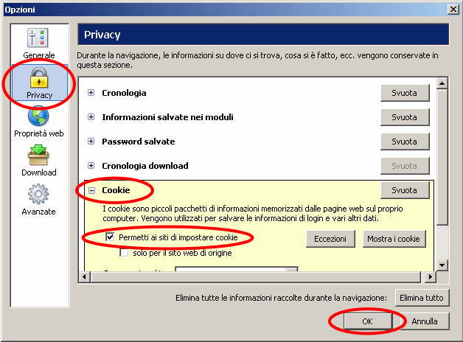
Task: Click Svuota button for Password salvate
Action: click(x=404, y=142)
